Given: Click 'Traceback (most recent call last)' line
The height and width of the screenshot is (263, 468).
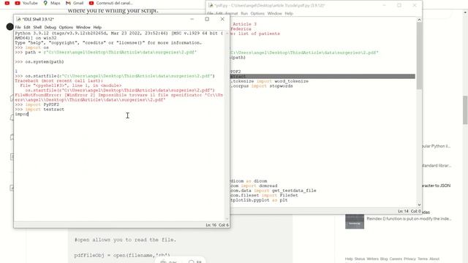Looking at the screenshot, I should pyautogui.click(x=58, y=81).
